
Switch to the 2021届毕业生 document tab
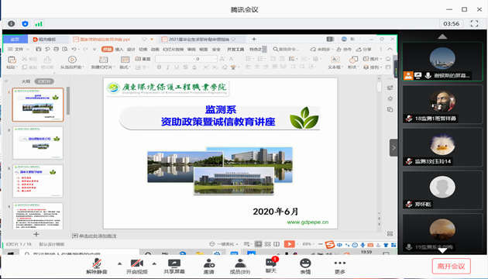(x=198, y=40)
